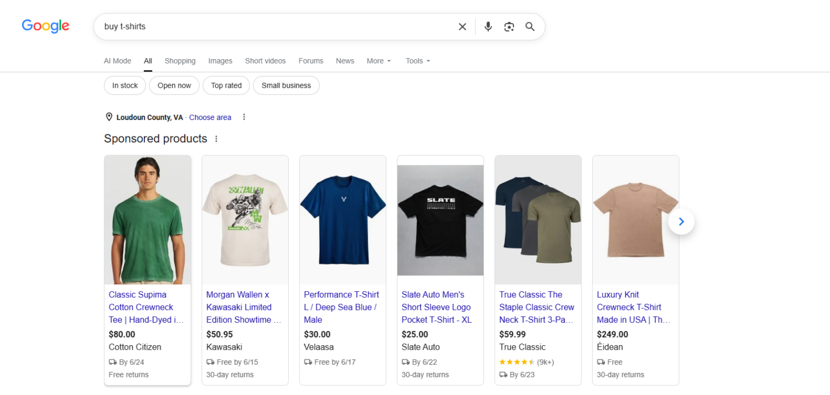The image size is (830, 395).
Task: Click the $50.95 price
Action: (220, 334)
